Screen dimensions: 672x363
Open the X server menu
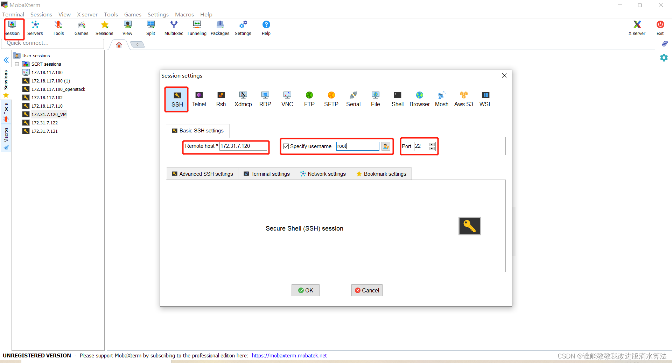coord(87,14)
